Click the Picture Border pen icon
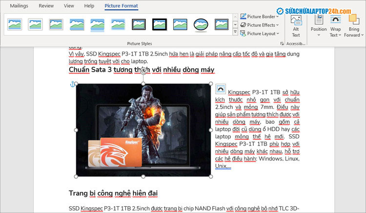 (x=243, y=16)
